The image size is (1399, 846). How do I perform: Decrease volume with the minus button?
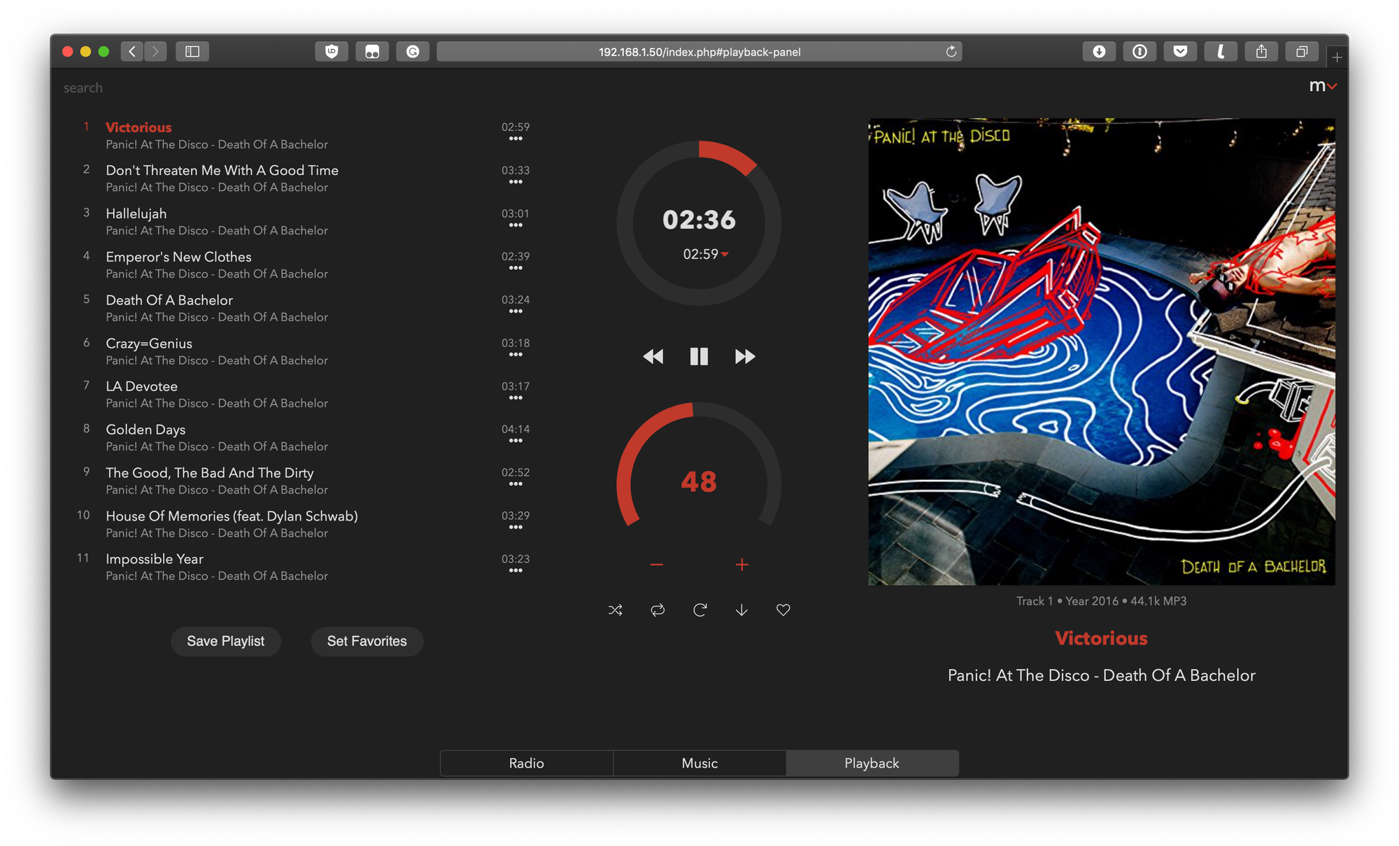[x=656, y=564]
